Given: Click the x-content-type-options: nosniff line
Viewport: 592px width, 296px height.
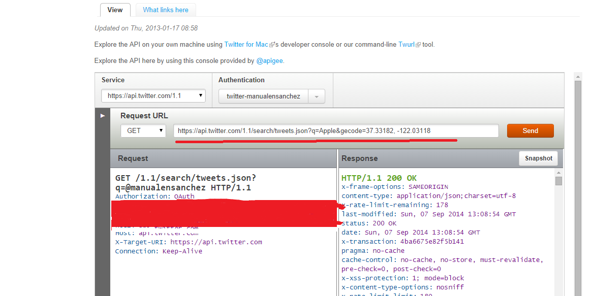Looking at the screenshot, I should (x=403, y=287).
